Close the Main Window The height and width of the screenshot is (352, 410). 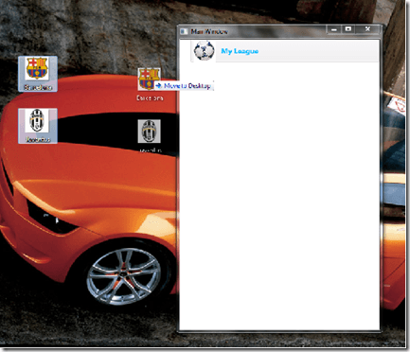coord(367,29)
